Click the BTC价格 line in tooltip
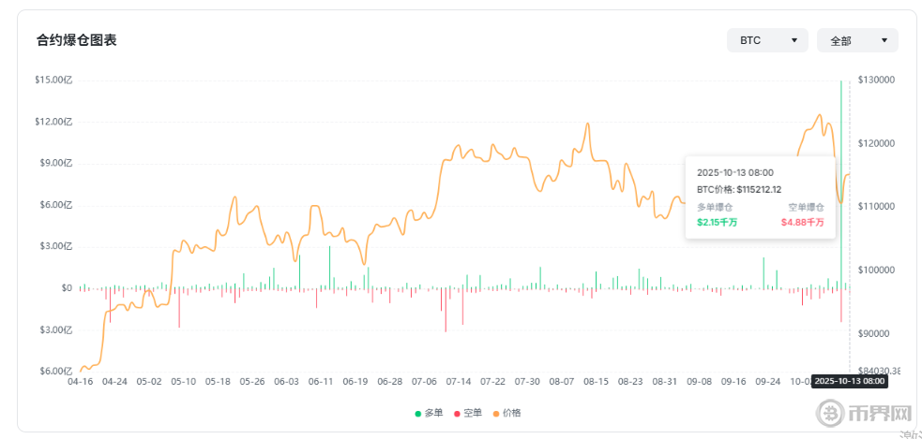922x439 pixels. [x=740, y=189]
